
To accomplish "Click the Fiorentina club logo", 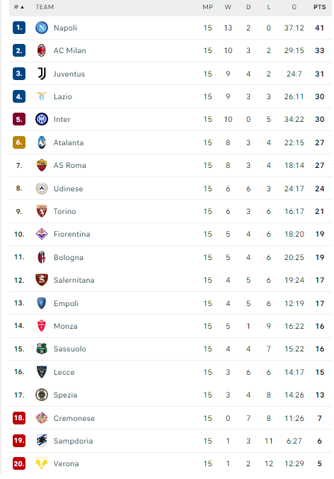I will [42, 234].
